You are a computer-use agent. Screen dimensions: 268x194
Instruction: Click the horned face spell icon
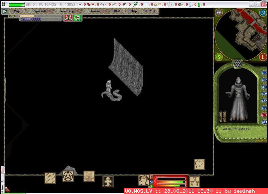tap(89, 176)
